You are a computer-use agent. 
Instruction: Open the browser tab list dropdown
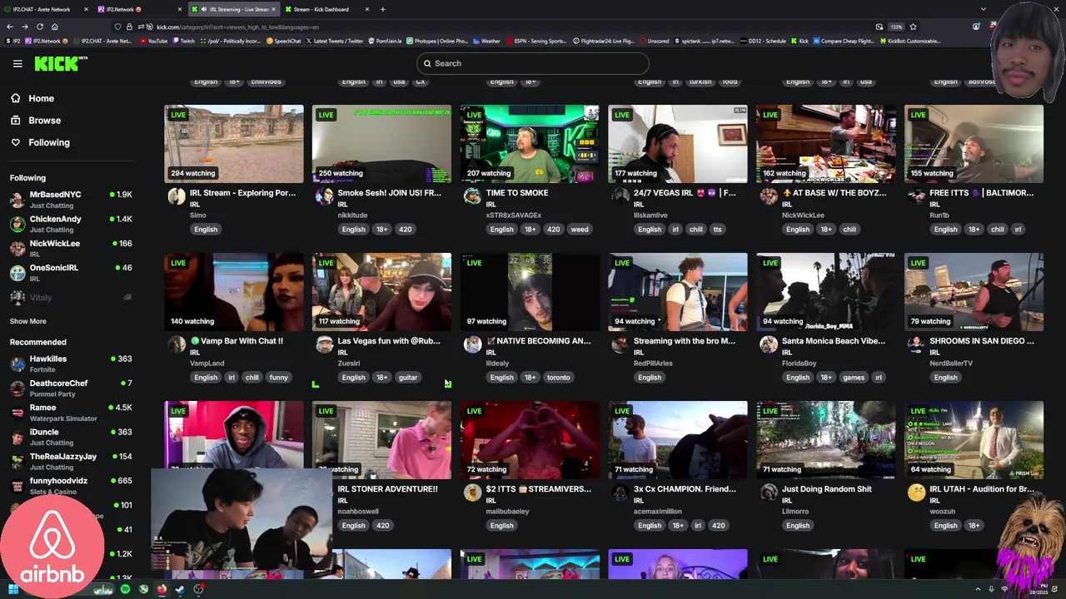click(x=984, y=9)
